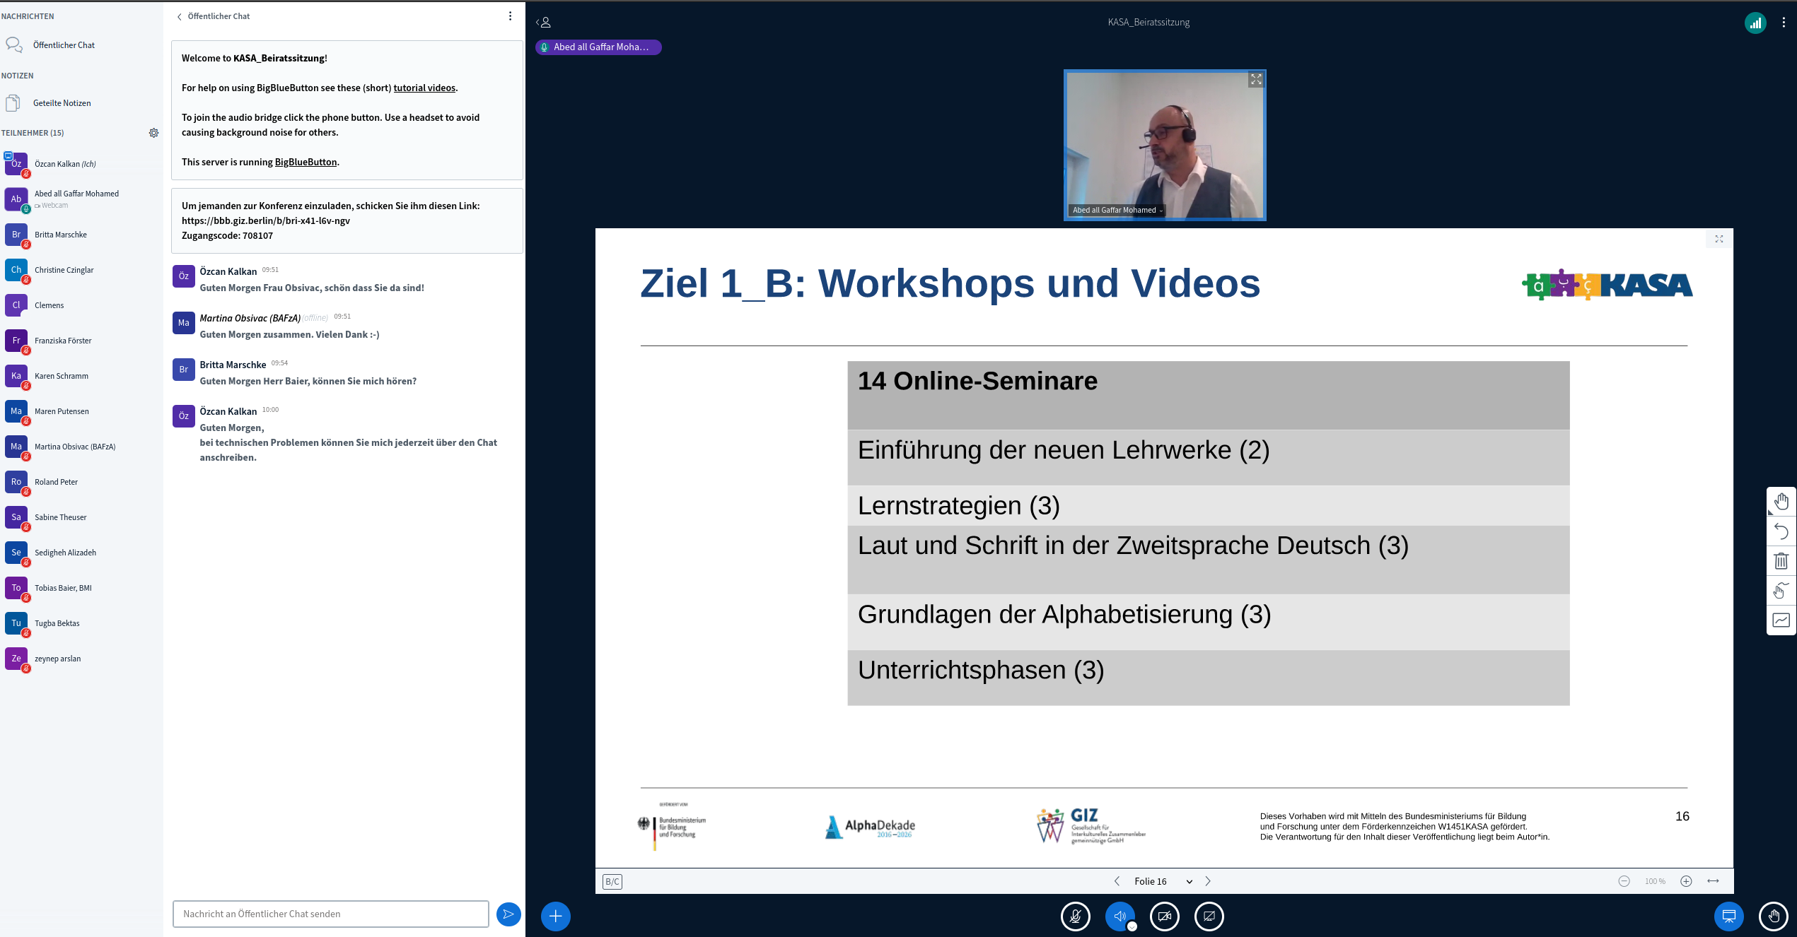Unmute the microphone button
This screenshot has height=937, width=1797.
[x=1075, y=917]
